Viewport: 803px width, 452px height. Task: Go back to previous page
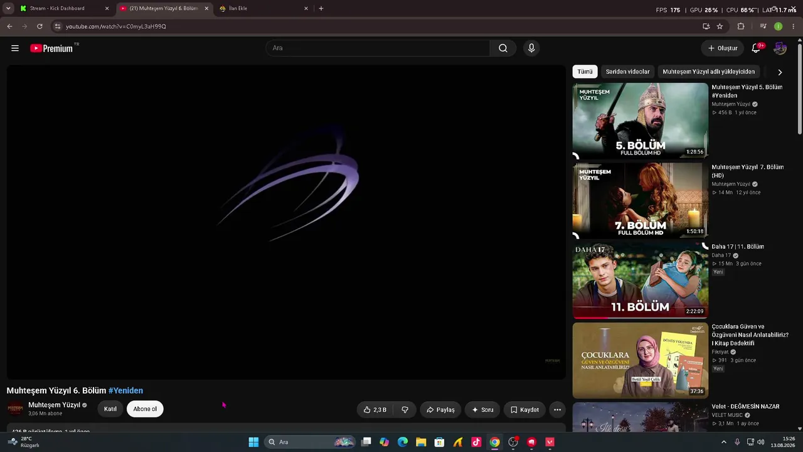coord(9,26)
